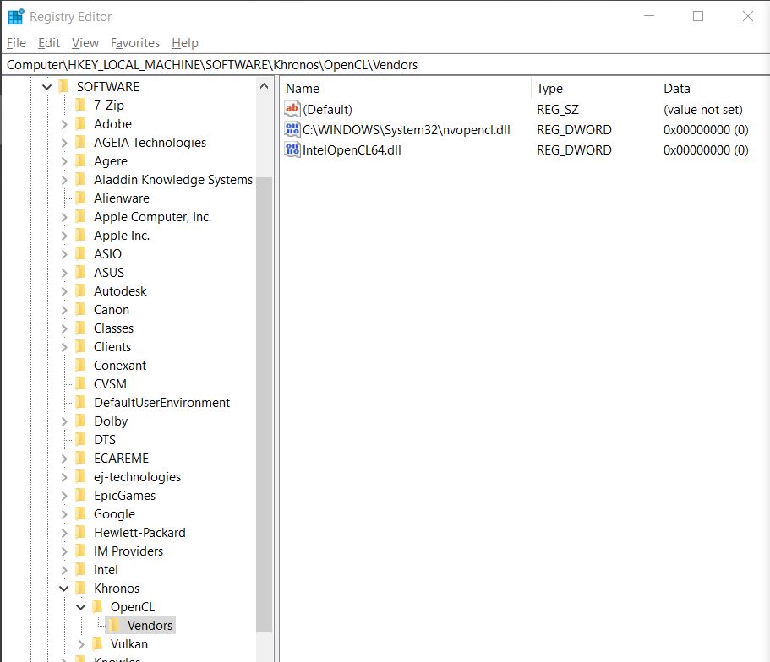Click the Registry Editor icon in the title bar

coord(14,16)
